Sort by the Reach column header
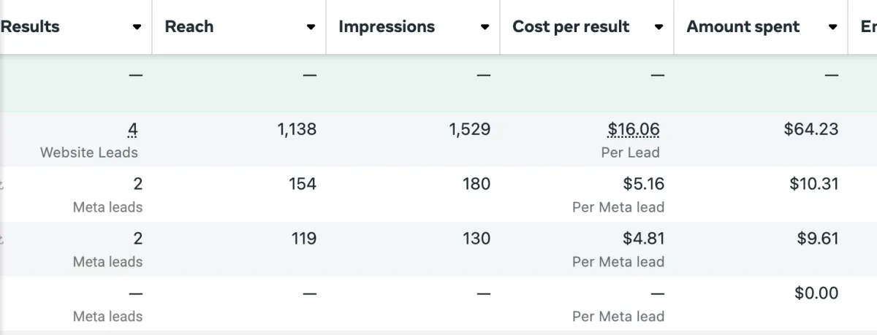The image size is (877, 335). pos(189,27)
